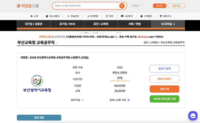Viewport: 200px width, 123px height.
Task: Open the 수강후기 menu link
Action: [129, 16]
